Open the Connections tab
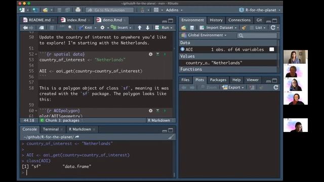This screenshot has height=182, width=324. tap(239, 20)
